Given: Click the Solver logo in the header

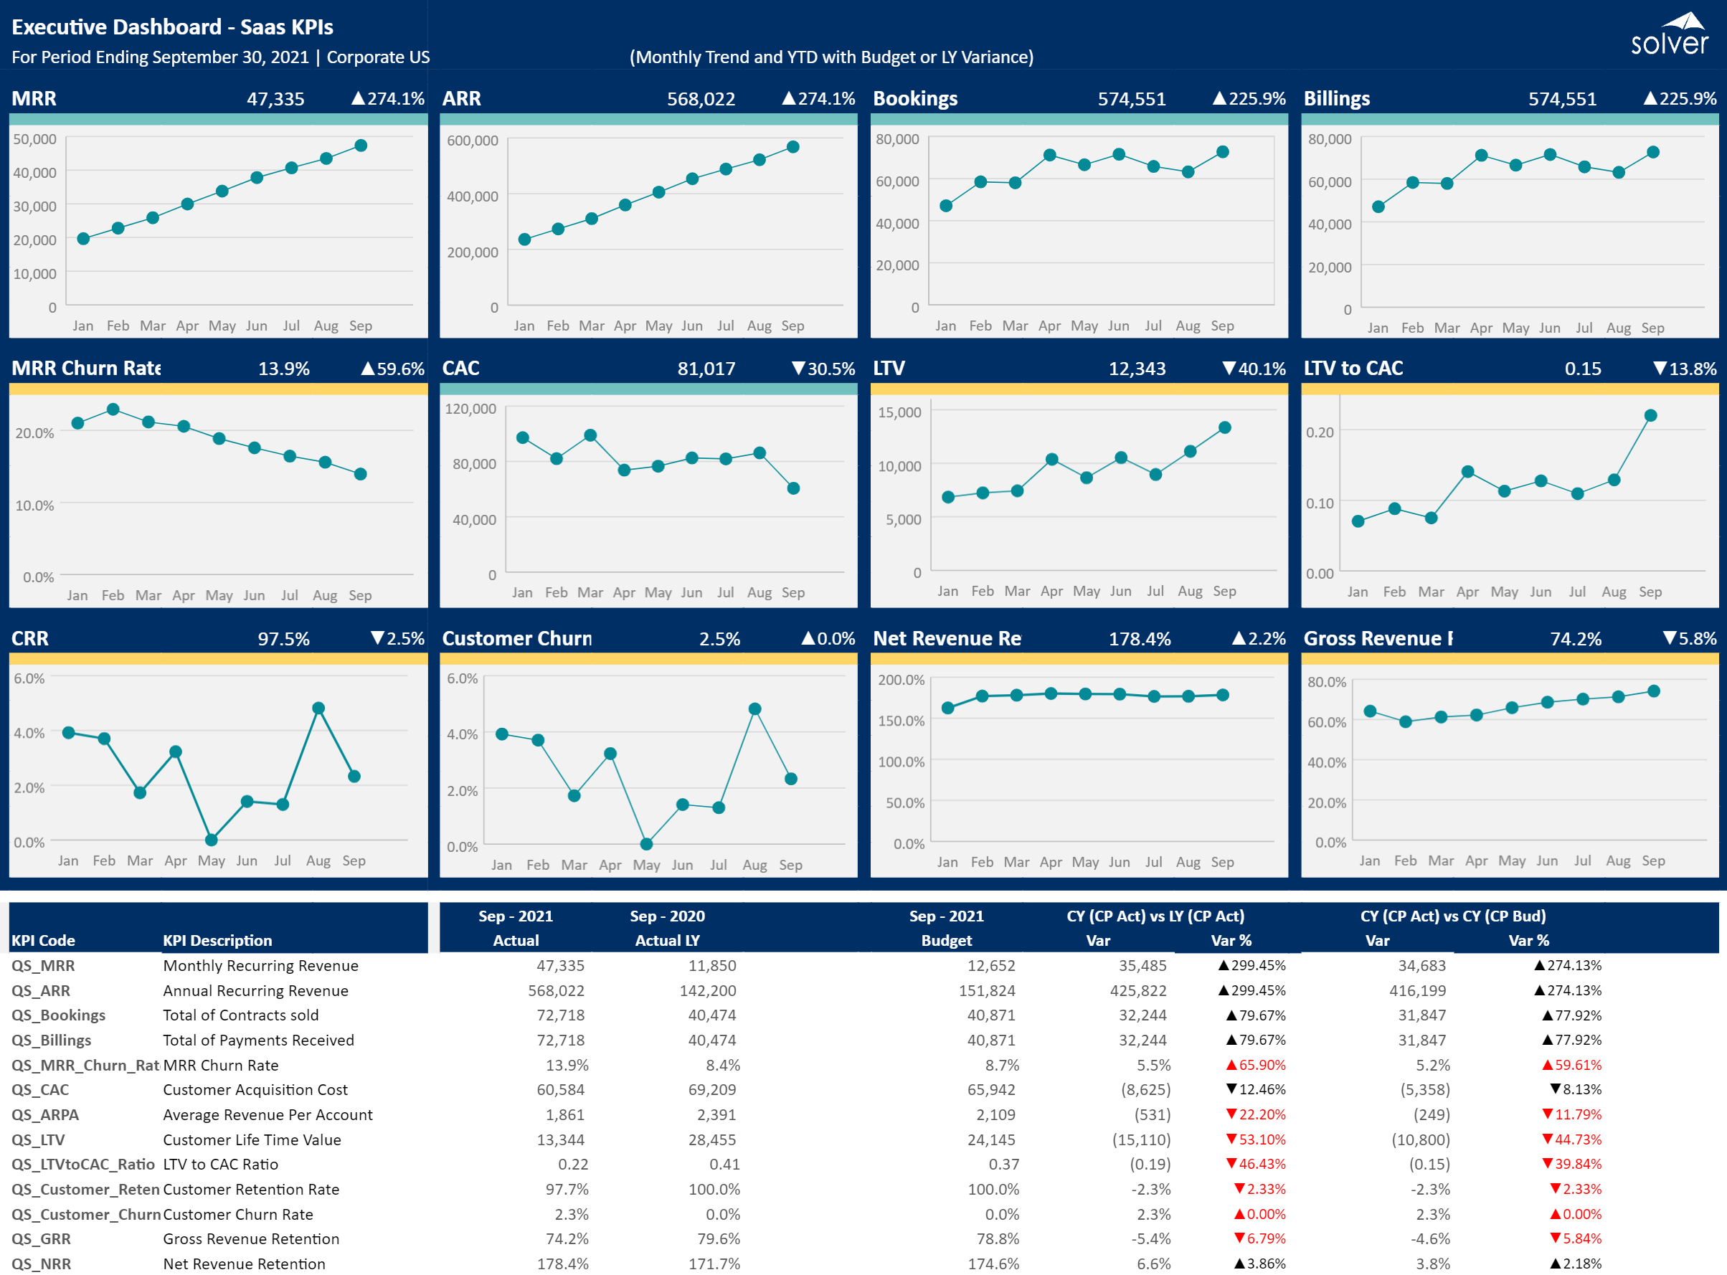Looking at the screenshot, I should 1669,34.
